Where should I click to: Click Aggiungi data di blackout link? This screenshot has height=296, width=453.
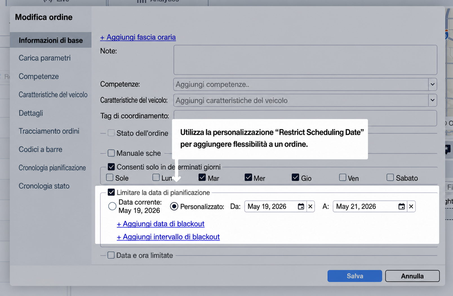(161, 224)
